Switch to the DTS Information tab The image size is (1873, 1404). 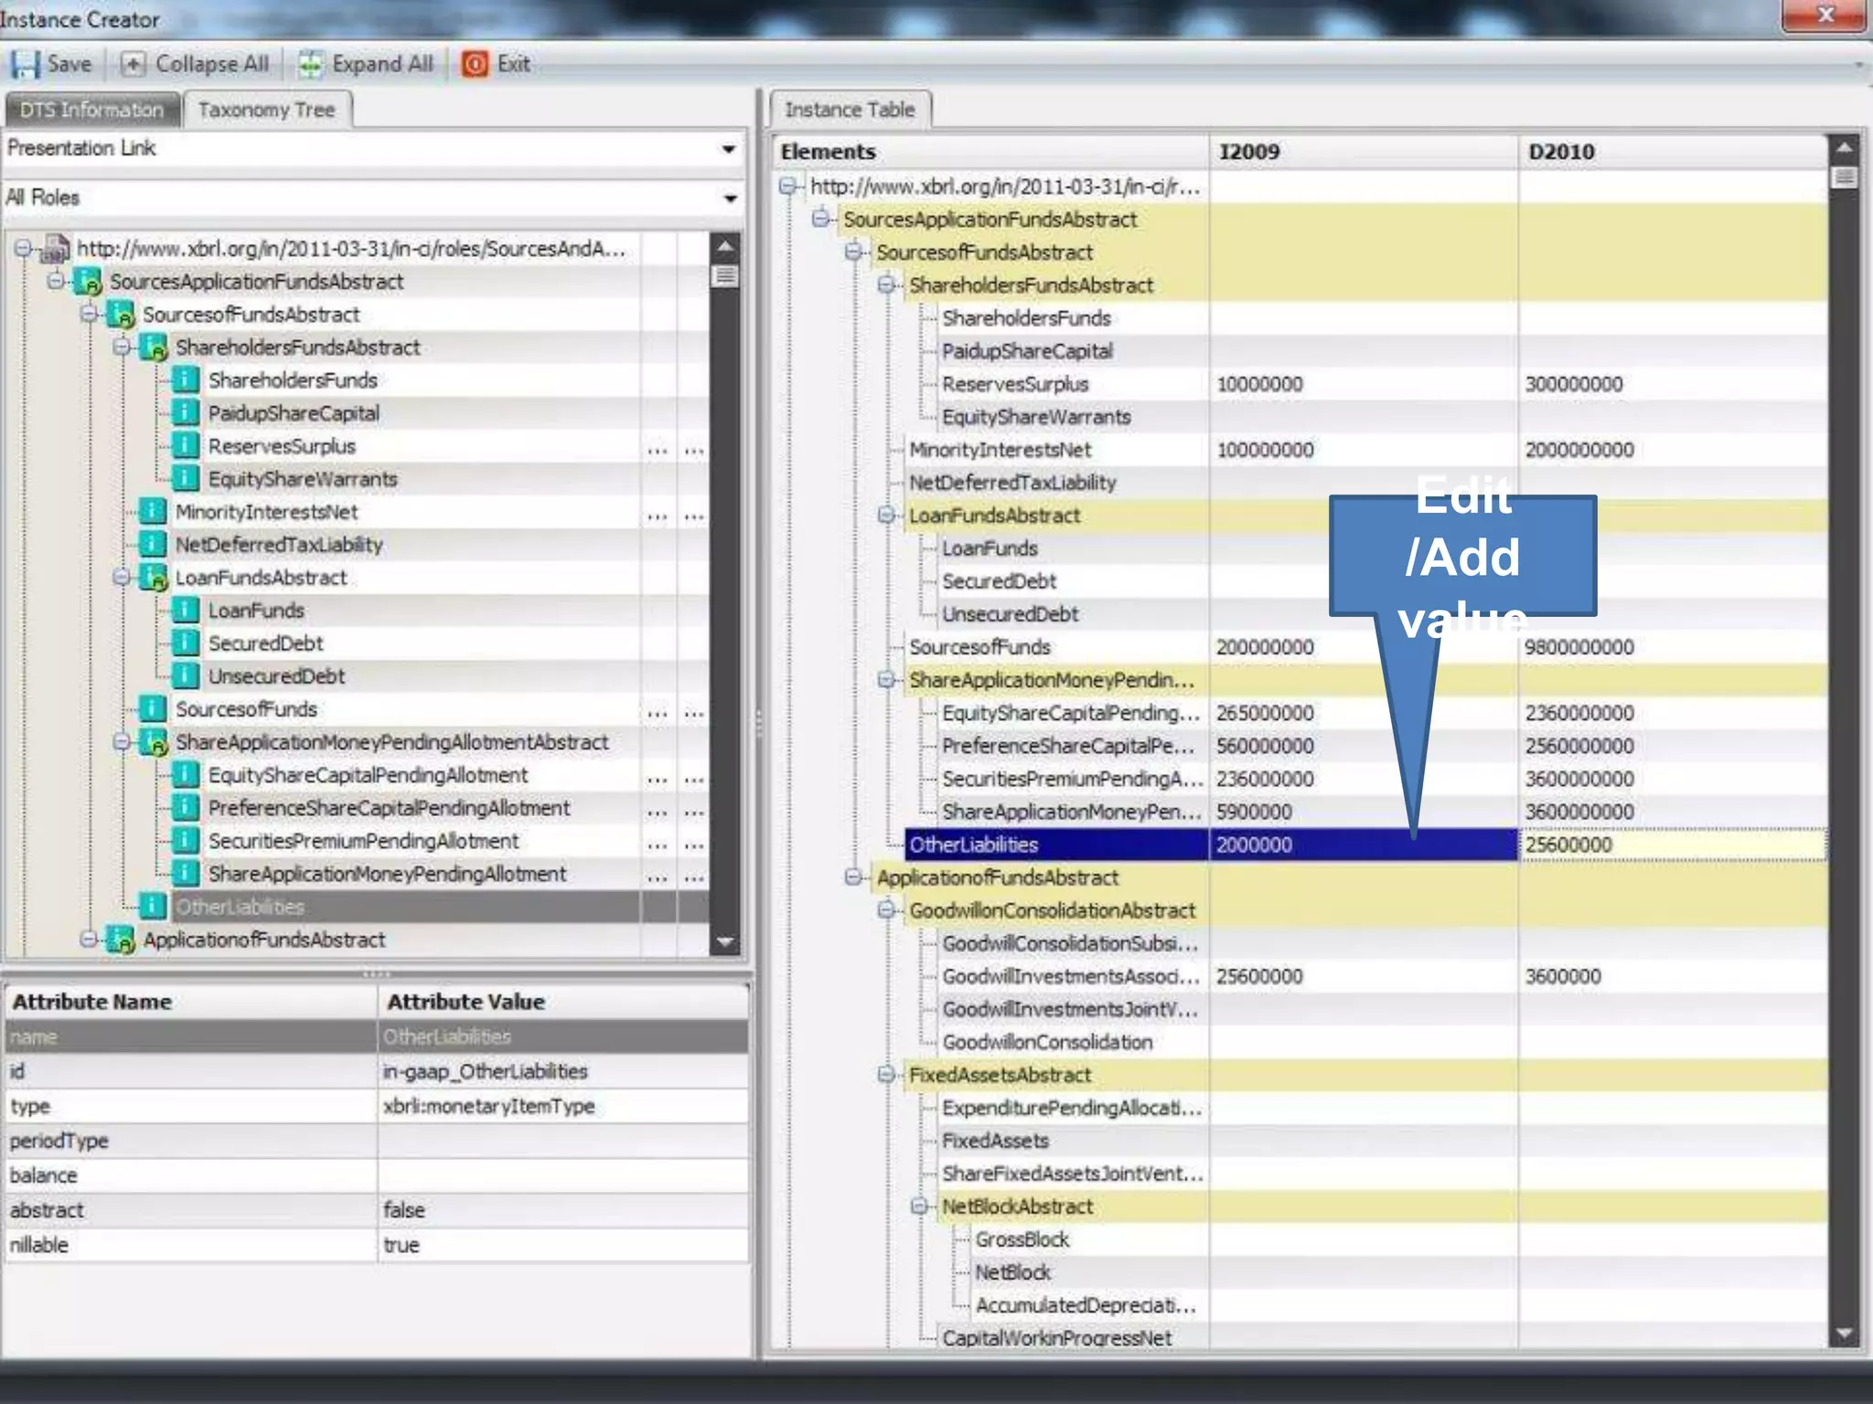tap(91, 110)
